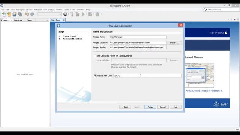Image resolution: width=240 pixels, height=135 pixels.
Task: Click the Finish button
Action: 150,107
